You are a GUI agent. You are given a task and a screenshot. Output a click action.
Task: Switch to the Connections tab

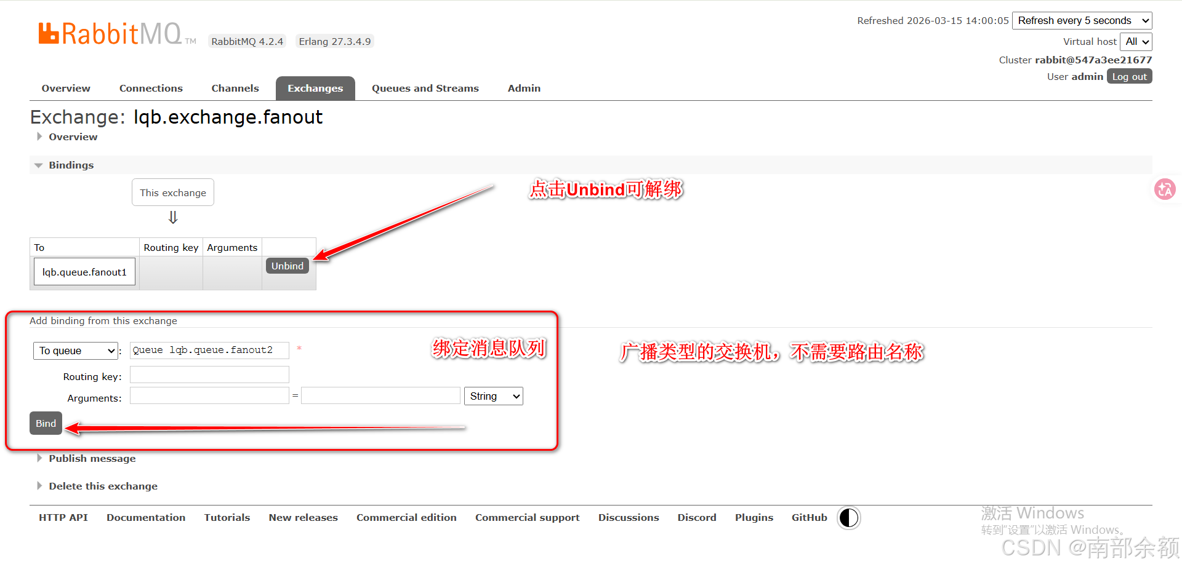click(151, 88)
